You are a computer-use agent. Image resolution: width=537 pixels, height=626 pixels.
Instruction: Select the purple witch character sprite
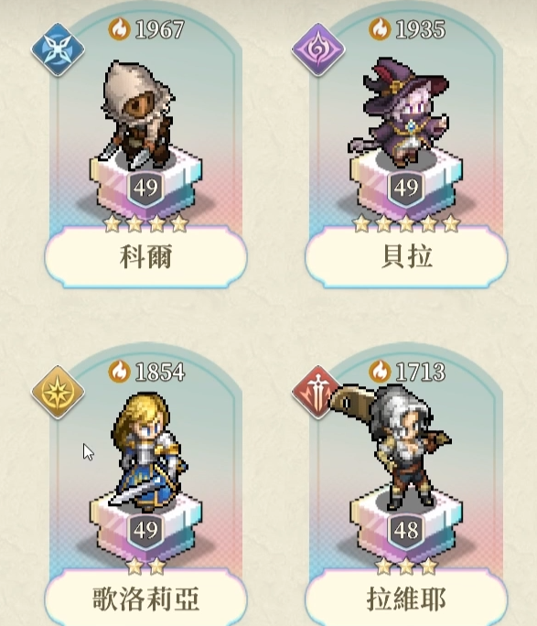(399, 113)
